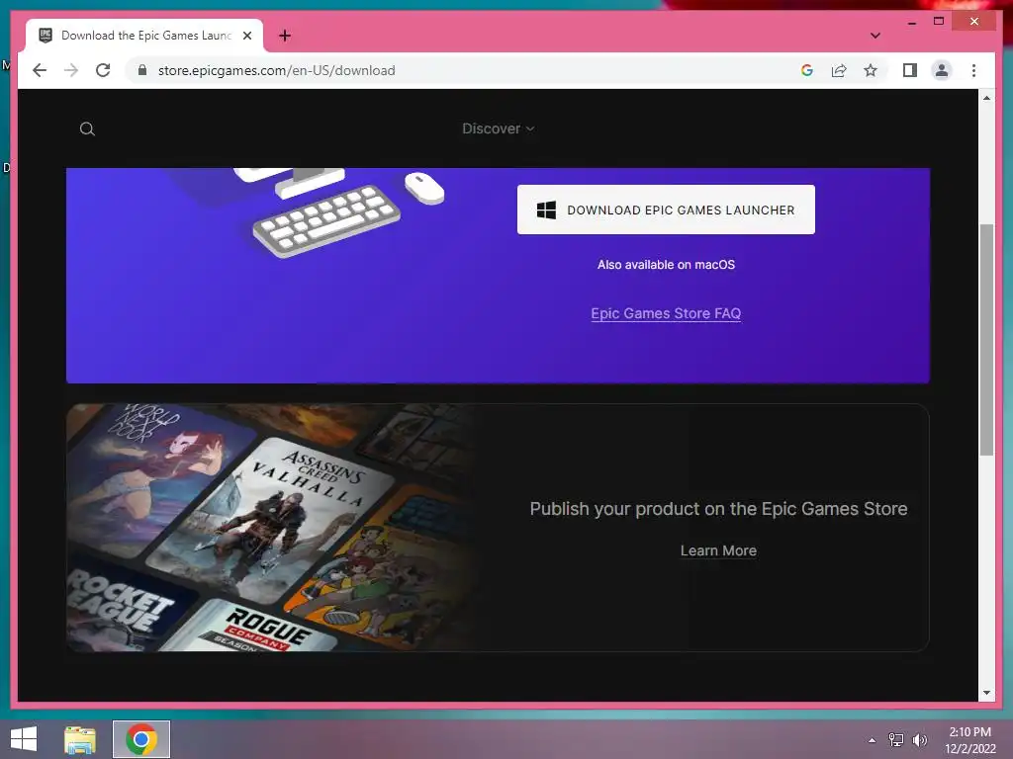1013x759 pixels.
Task: Click the browser forward arrow
Action: click(71, 70)
